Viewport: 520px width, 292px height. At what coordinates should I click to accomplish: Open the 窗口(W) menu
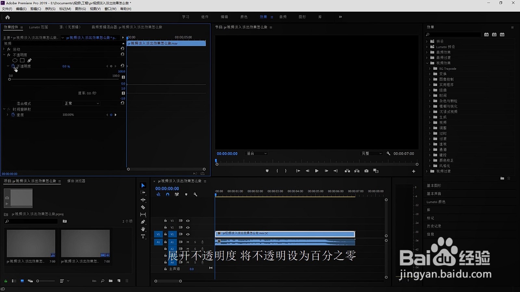click(110, 9)
